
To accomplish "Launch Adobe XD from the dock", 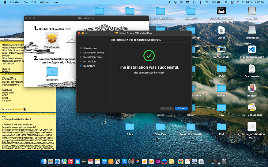I will tap(158, 162).
